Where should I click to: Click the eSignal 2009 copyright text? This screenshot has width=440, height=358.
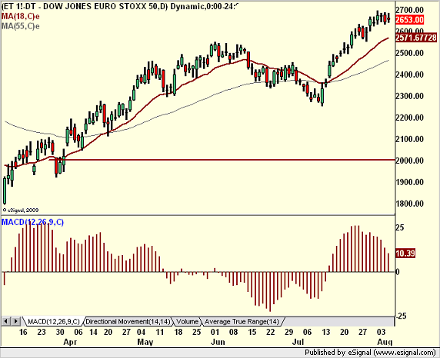(x=21, y=210)
